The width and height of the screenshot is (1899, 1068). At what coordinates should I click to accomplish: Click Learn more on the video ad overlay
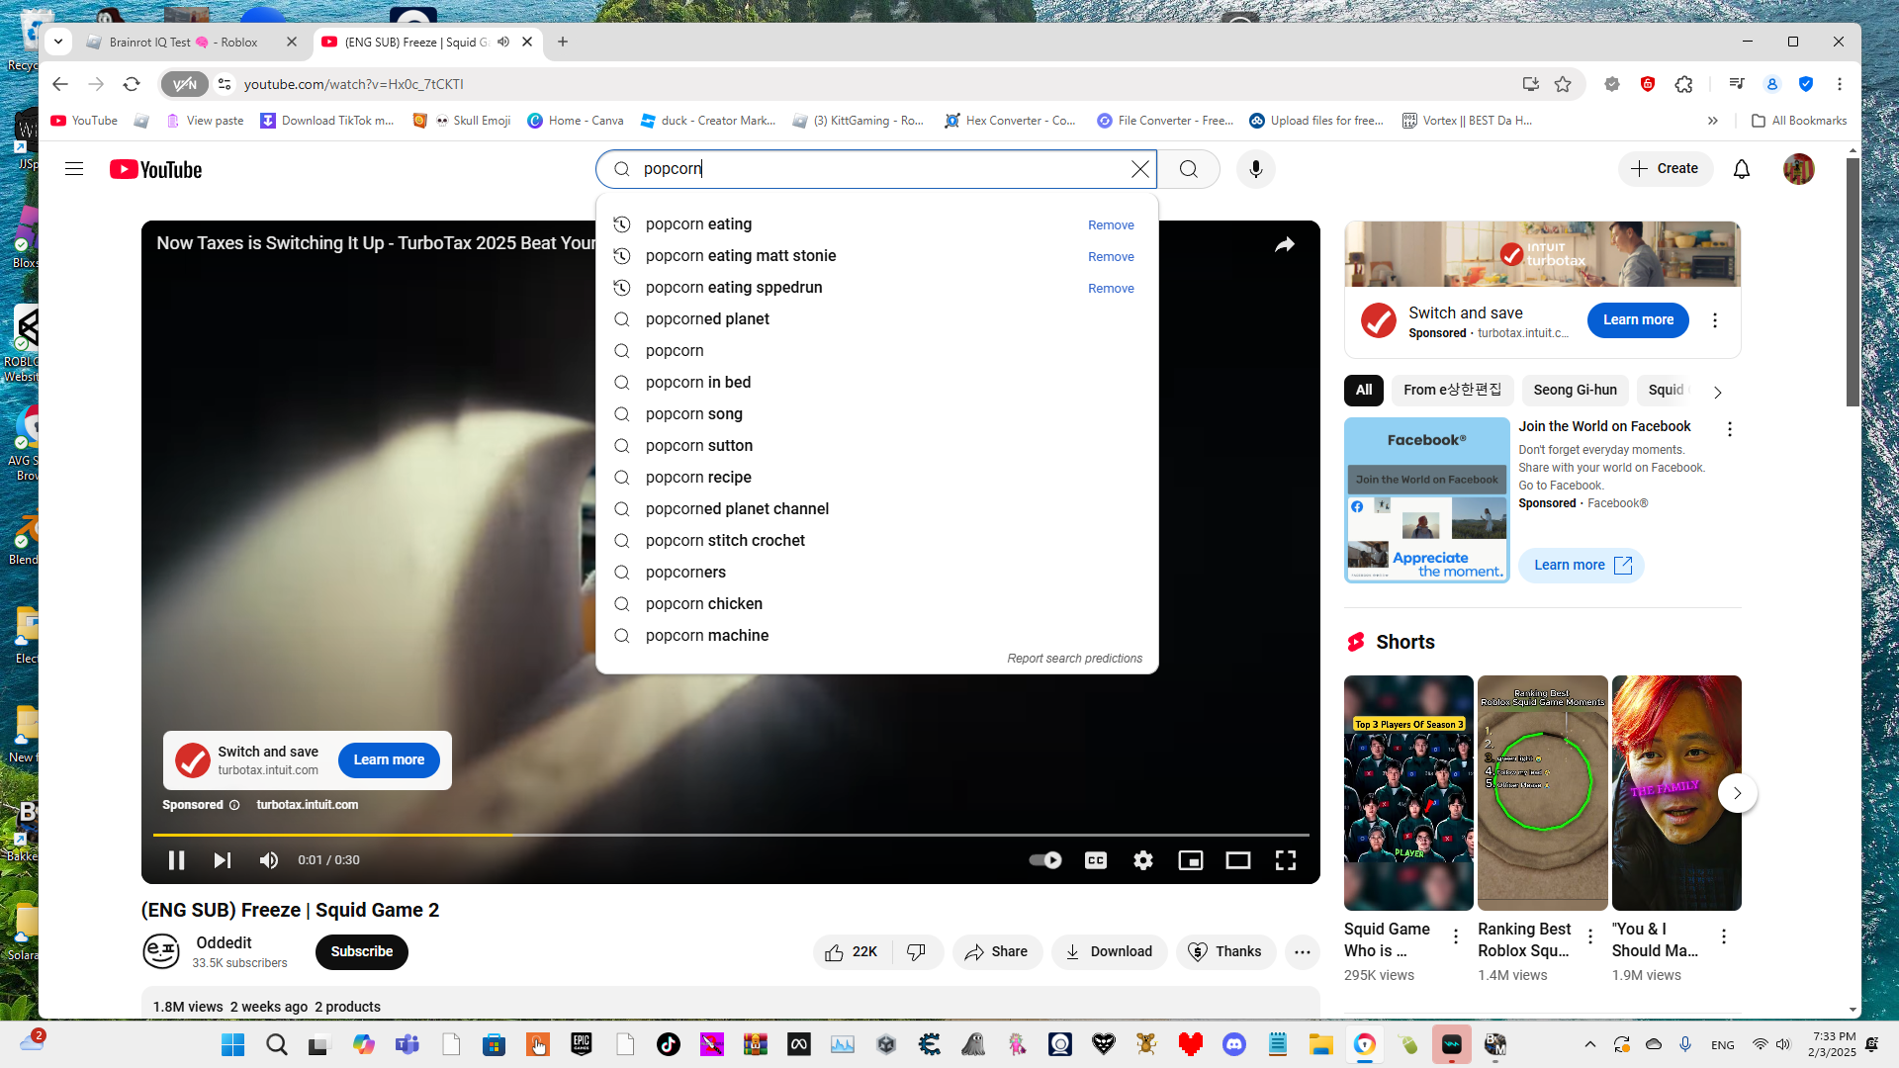pos(389,760)
